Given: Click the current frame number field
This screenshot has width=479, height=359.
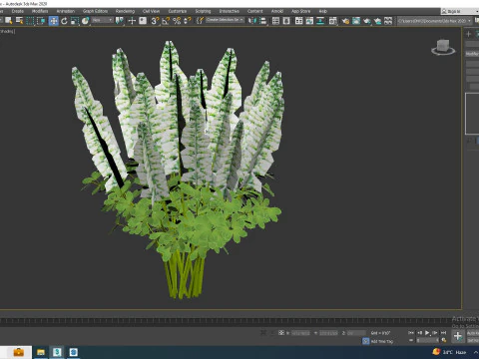Looking at the screenshot, I should click(428, 340).
